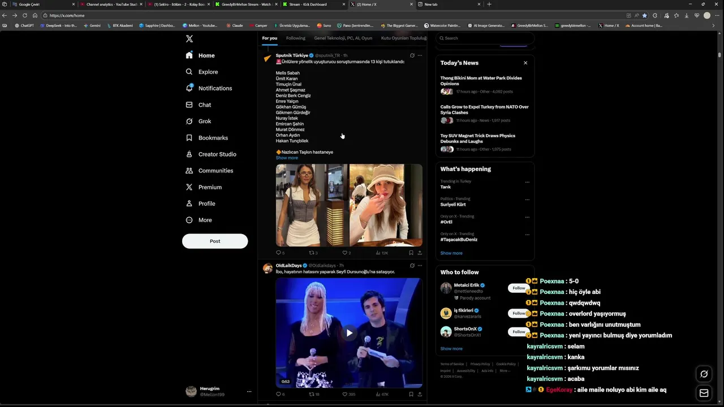This screenshot has height=407, width=724.
Task: Open the floating Messages button
Action: [x=704, y=393]
